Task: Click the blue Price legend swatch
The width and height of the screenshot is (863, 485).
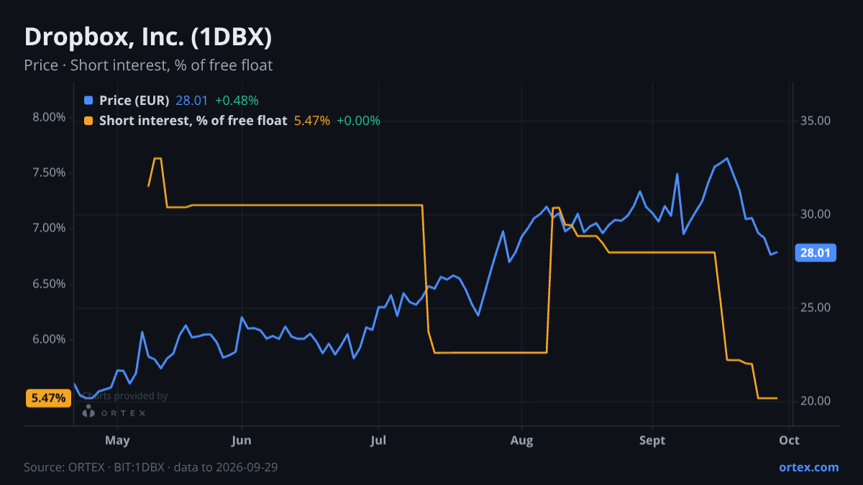Action: pyautogui.click(x=88, y=101)
